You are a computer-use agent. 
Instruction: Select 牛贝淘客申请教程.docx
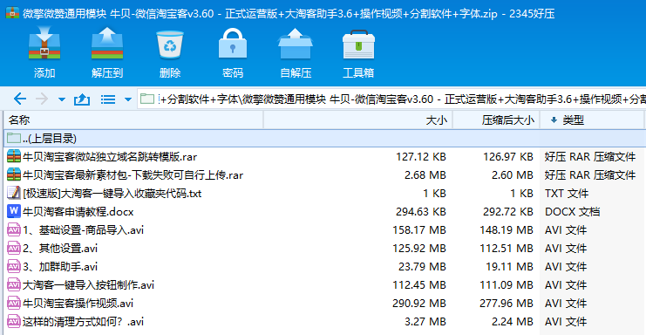(x=78, y=212)
